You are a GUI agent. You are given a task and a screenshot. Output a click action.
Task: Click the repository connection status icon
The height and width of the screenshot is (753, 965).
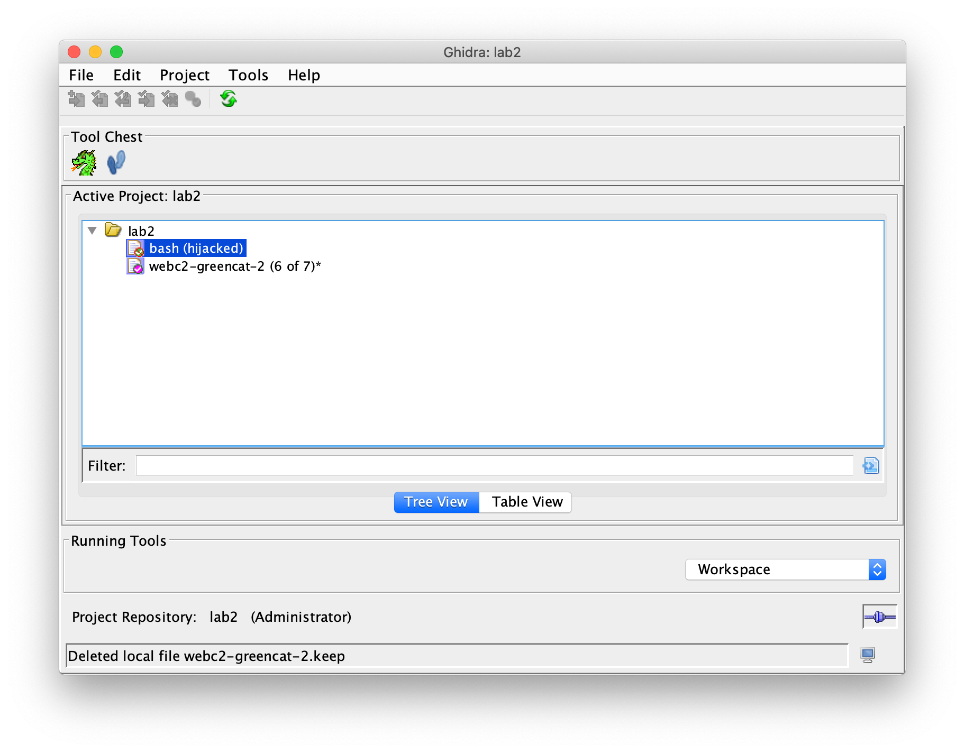tap(880, 617)
